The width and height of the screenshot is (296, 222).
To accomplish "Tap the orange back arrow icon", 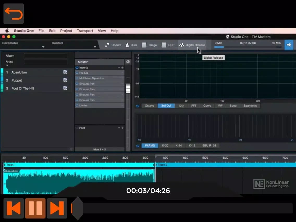I will tap(14, 14).
